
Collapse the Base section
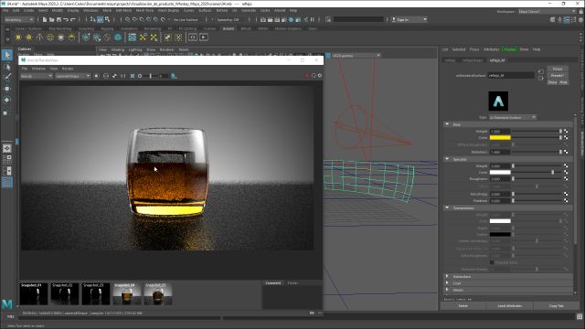(447, 124)
